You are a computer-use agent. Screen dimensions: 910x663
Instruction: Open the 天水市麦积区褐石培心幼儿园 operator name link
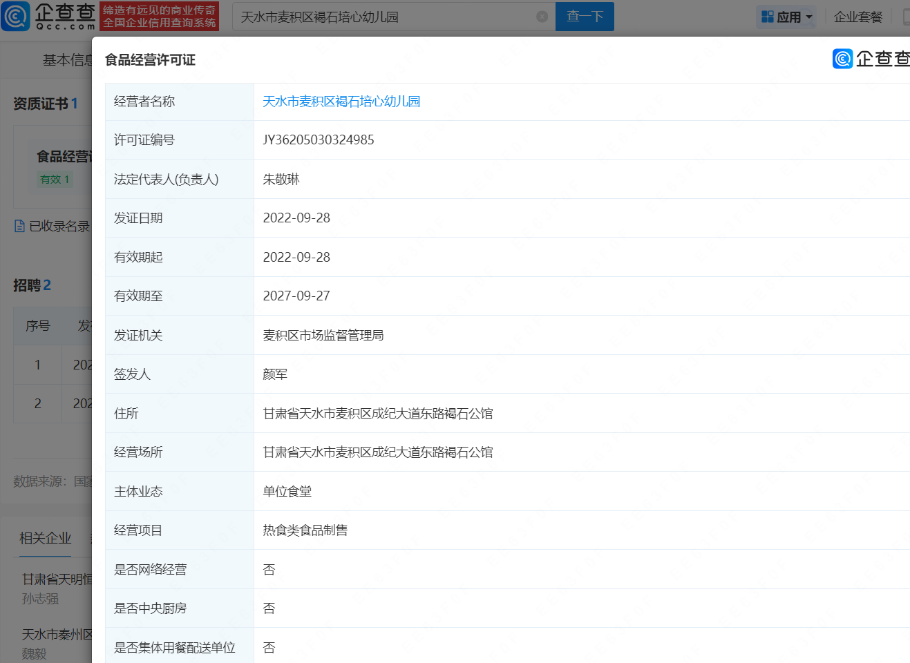(341, 102)
